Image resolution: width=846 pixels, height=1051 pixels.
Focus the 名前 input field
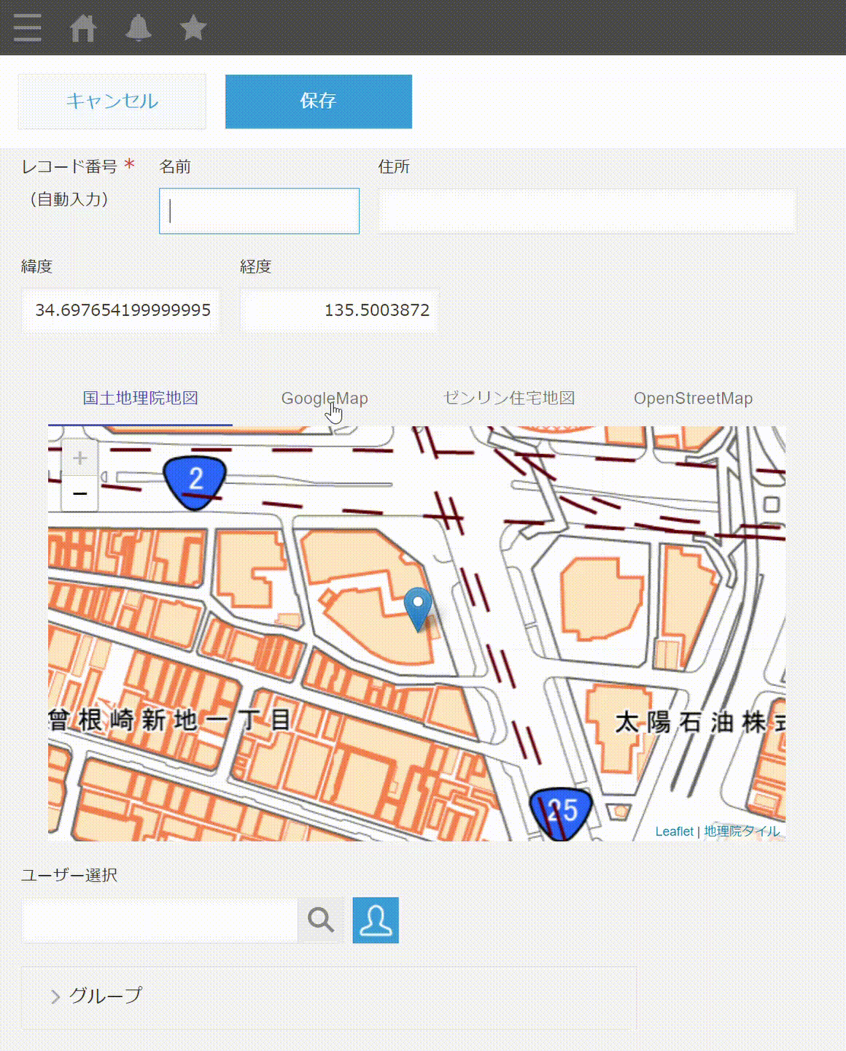pos(259,211)
